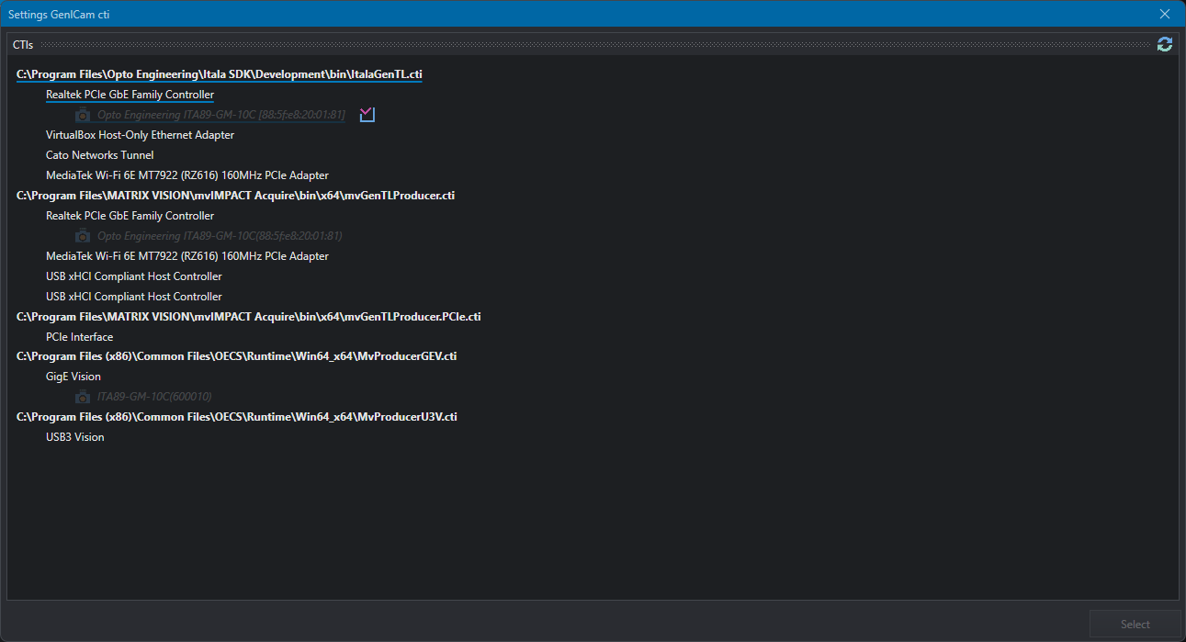Viewport: 1186px width, 642px height.
Task: Select the GigE Vision interface
Action: tap(73, 377)
